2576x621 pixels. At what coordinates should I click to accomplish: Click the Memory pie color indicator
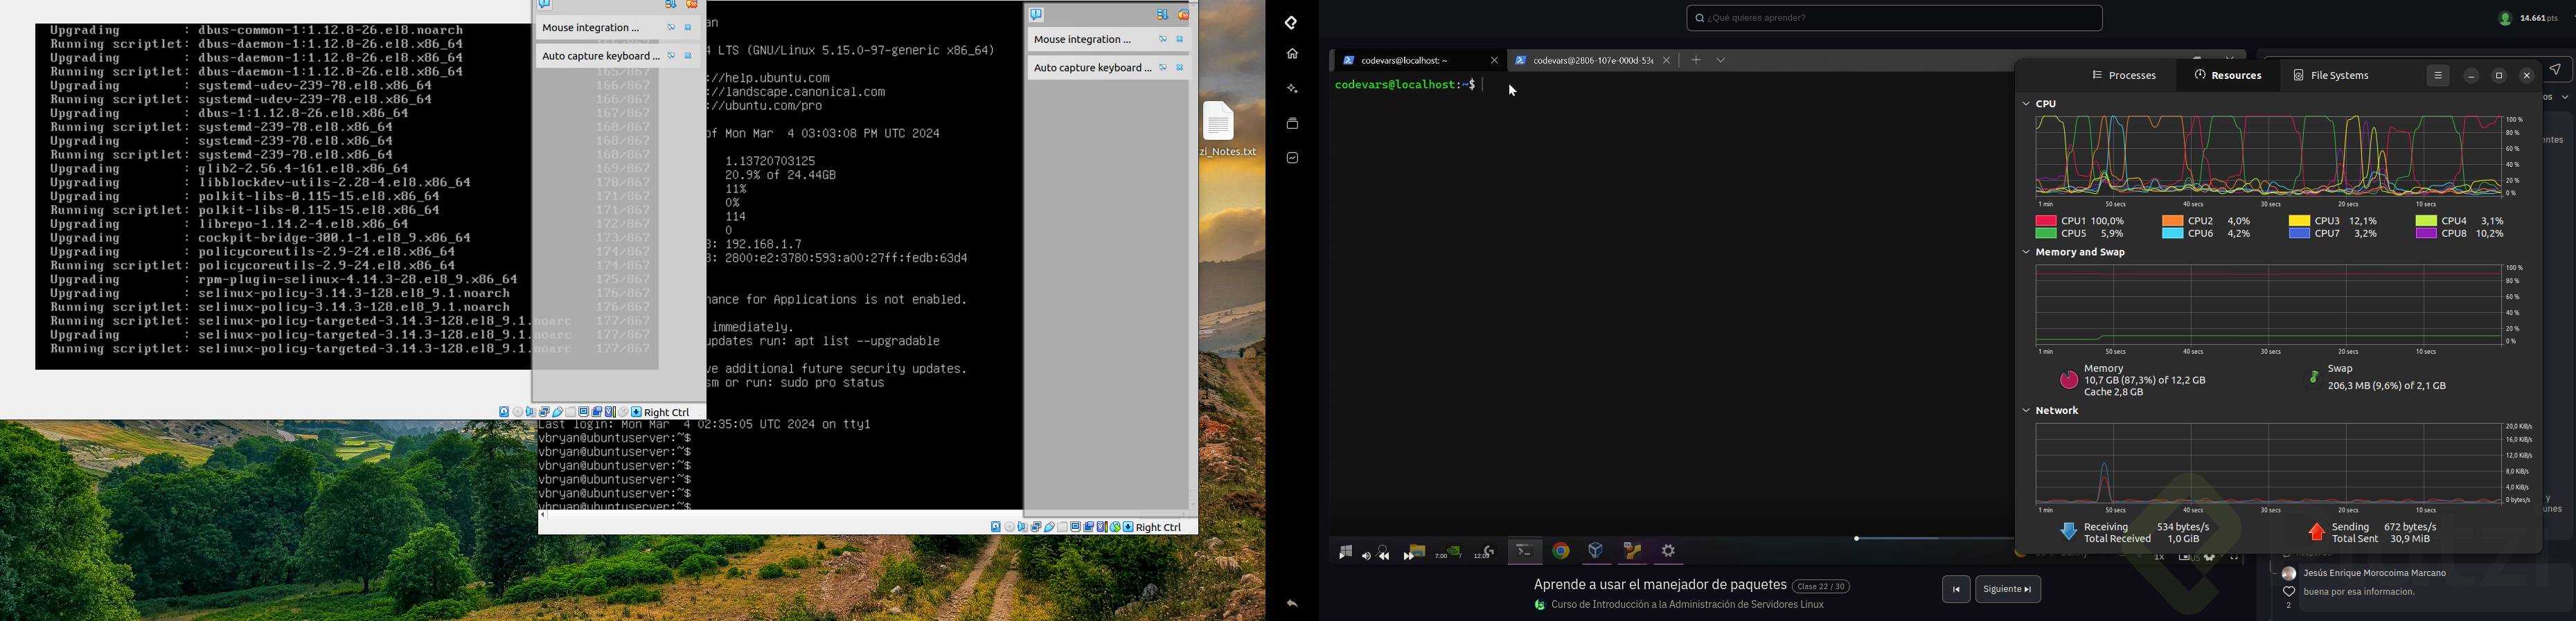pyautogui.click(x=2068, y=380)
